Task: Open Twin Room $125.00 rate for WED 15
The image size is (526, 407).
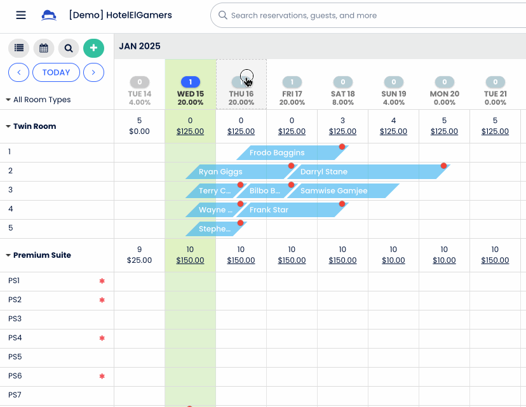Action: coord(190,131)
